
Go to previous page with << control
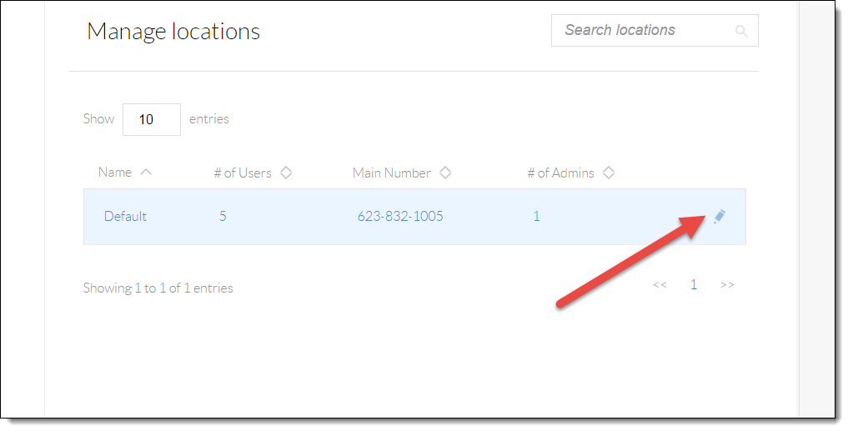coord(660,284)
